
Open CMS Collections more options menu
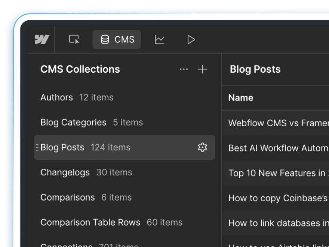[x=184, y=69]
